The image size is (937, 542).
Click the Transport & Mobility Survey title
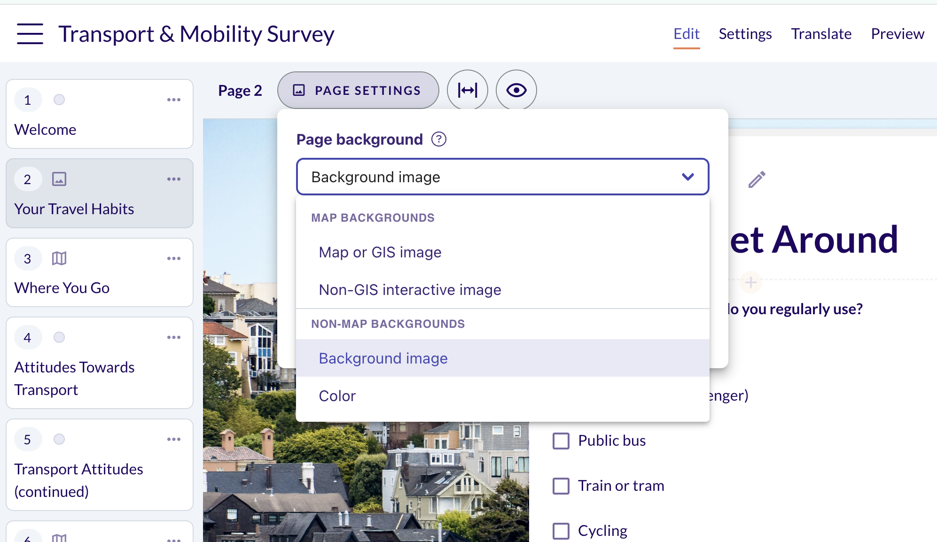click(x=196, y=34)
